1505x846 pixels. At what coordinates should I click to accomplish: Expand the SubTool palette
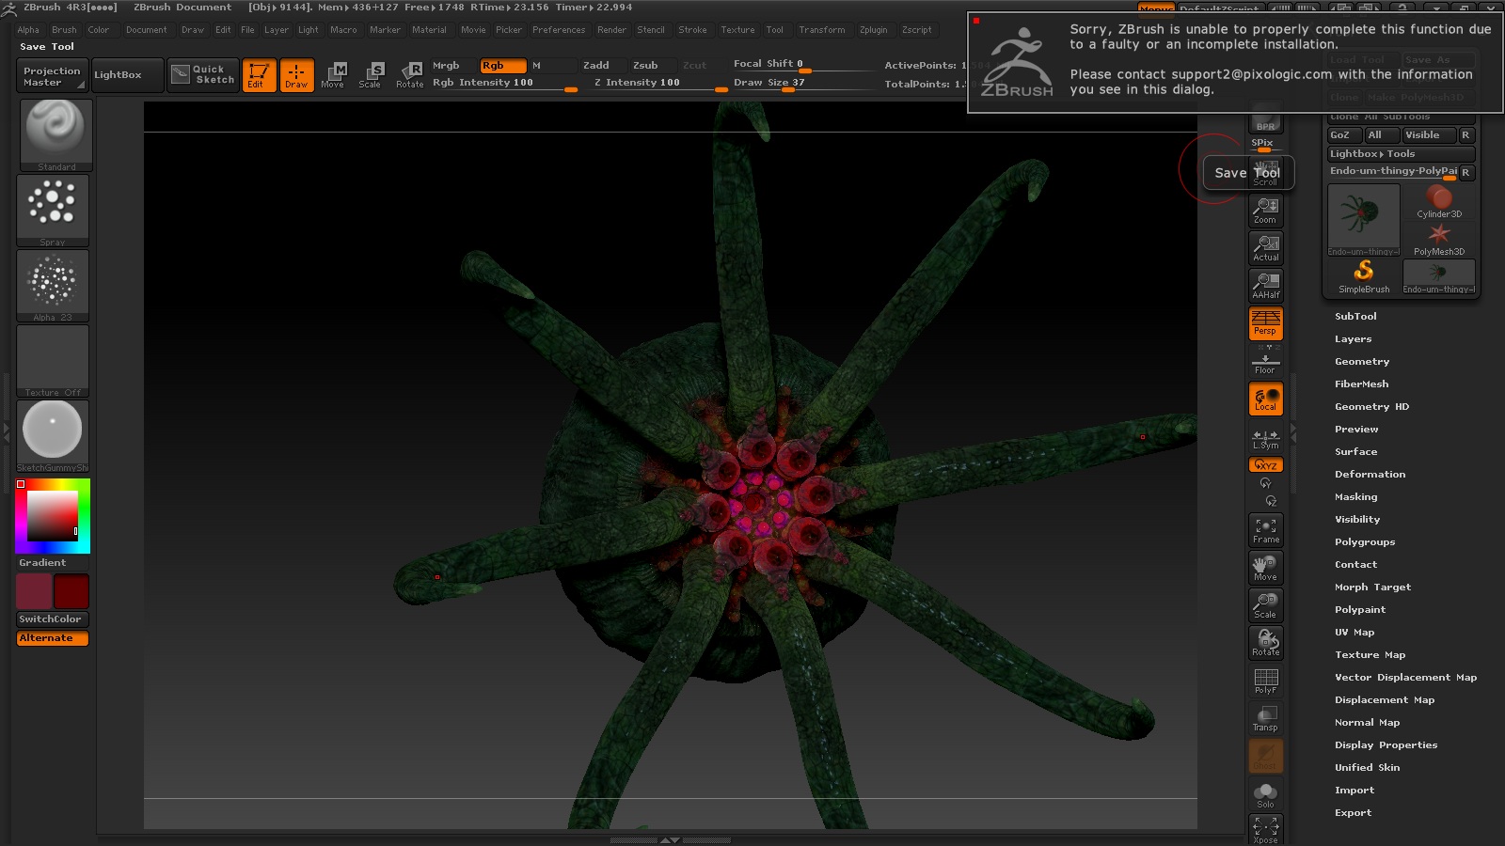click(1355, 317)
